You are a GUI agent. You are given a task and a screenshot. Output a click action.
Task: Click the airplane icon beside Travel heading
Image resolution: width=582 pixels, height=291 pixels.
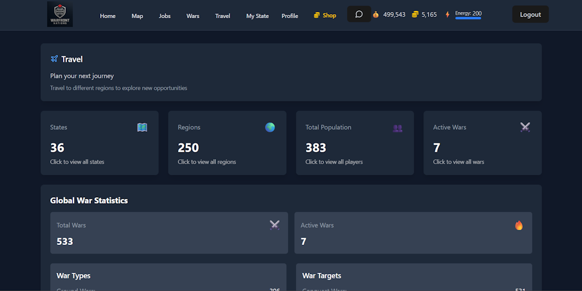point(54,59)
